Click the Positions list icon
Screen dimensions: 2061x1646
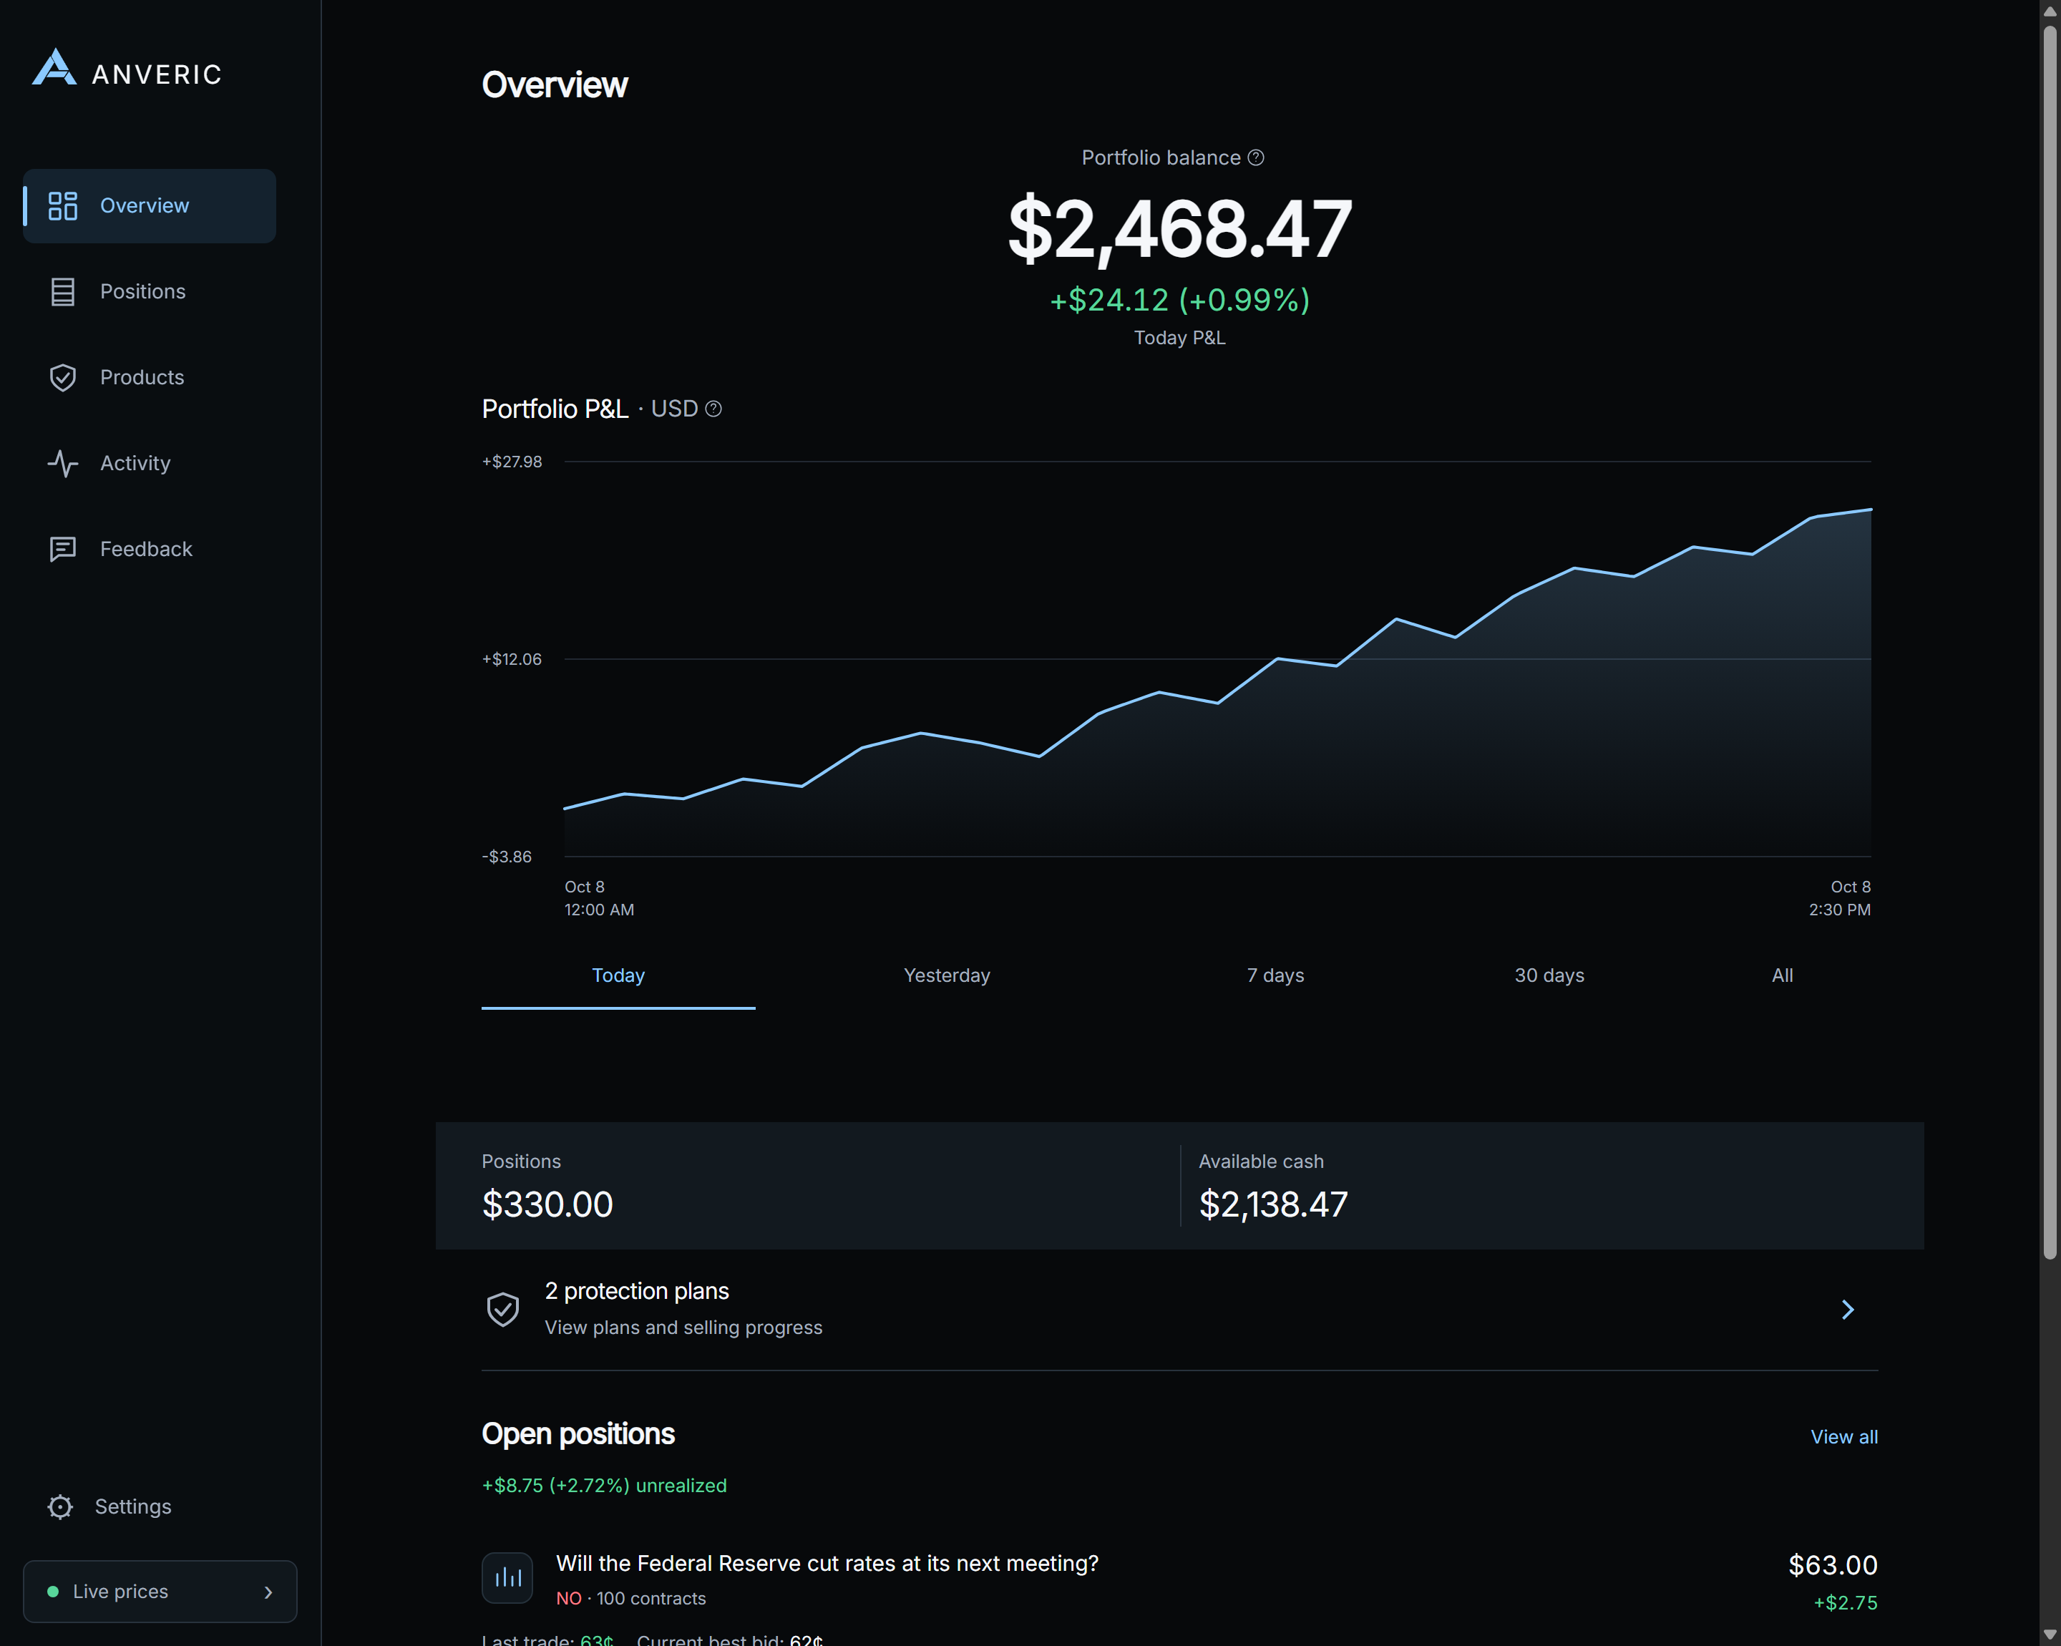63,291
